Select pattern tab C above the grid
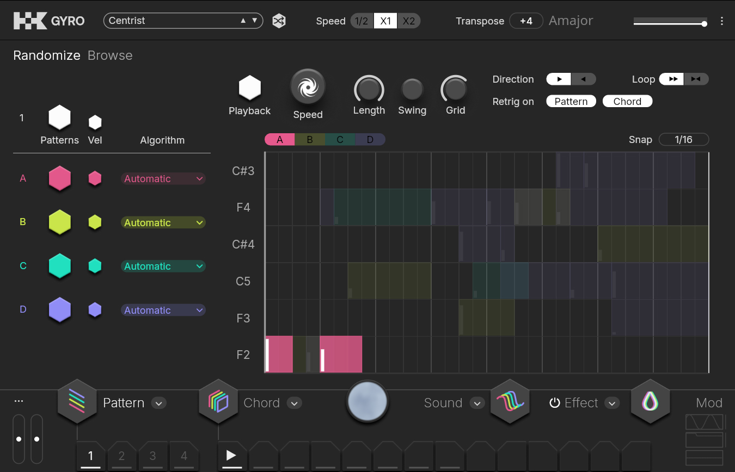 point(340,140)
